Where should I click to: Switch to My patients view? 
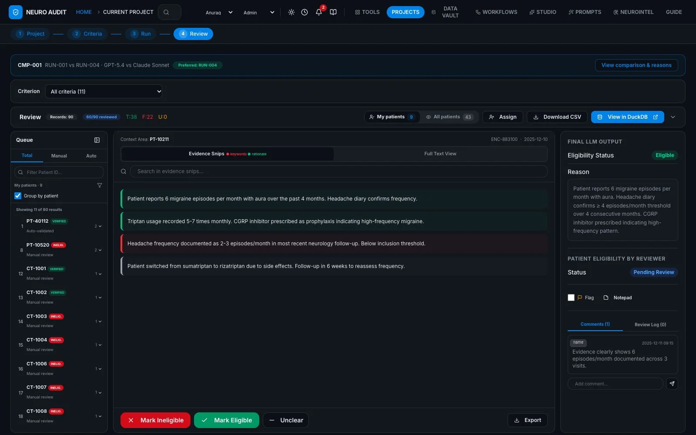[x=392, y=117]
